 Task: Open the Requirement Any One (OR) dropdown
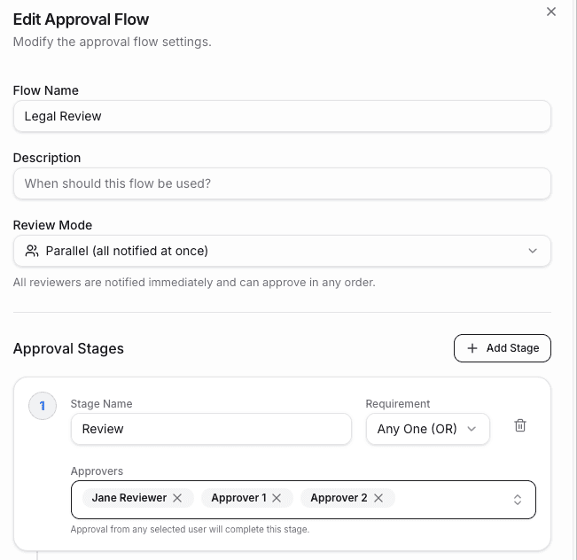[x=427, y=429]
